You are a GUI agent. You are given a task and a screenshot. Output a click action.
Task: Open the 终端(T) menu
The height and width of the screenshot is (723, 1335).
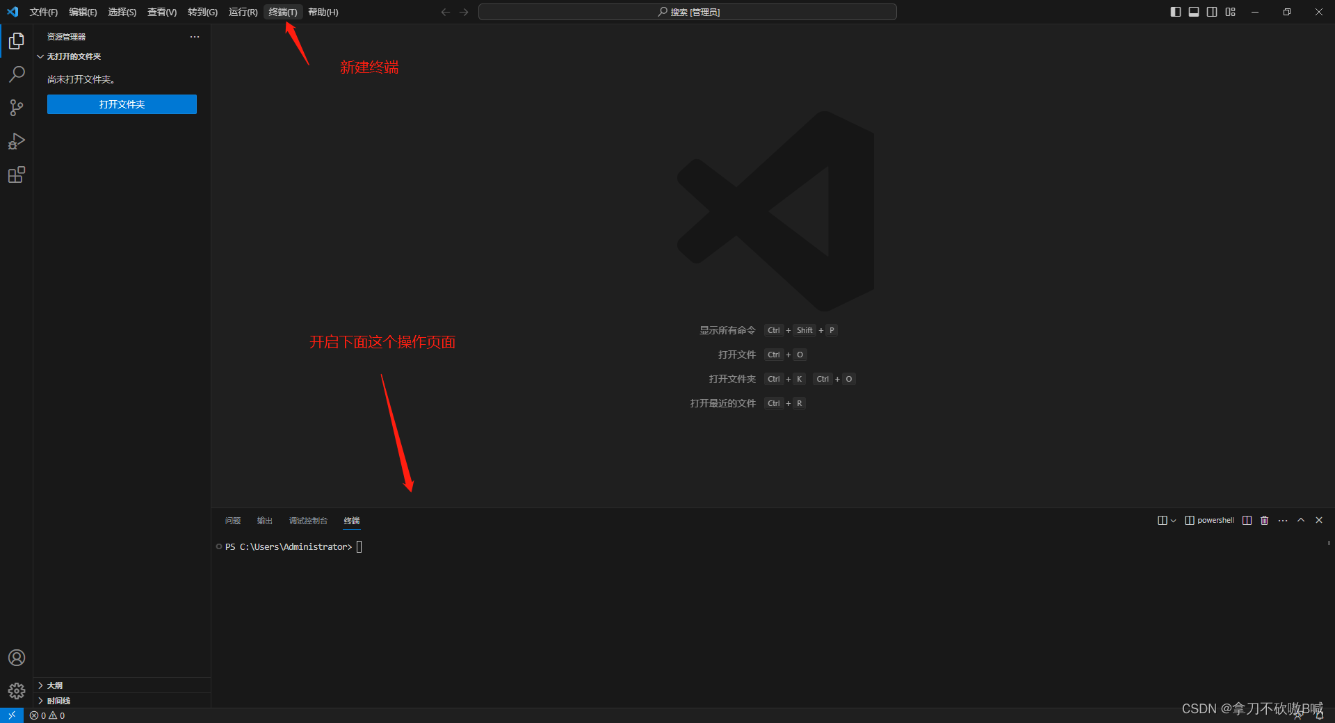click(x=283, y=12)
